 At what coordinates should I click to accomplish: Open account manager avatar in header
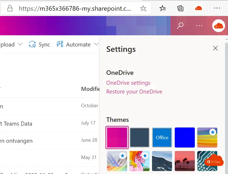219,26
